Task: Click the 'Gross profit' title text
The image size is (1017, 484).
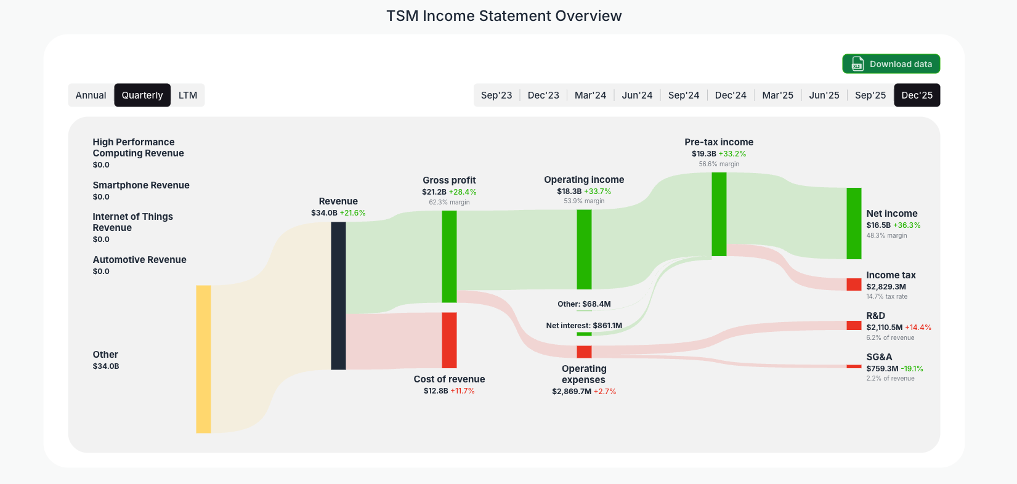Action: pos(449,180)
